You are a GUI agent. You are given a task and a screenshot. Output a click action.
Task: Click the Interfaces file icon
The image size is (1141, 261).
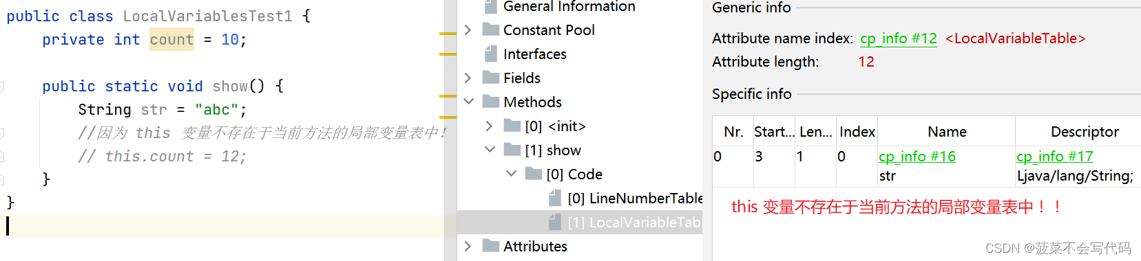[x=490, y=54]
